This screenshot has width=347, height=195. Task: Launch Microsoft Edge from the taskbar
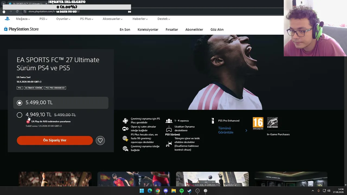coord(150,191)
